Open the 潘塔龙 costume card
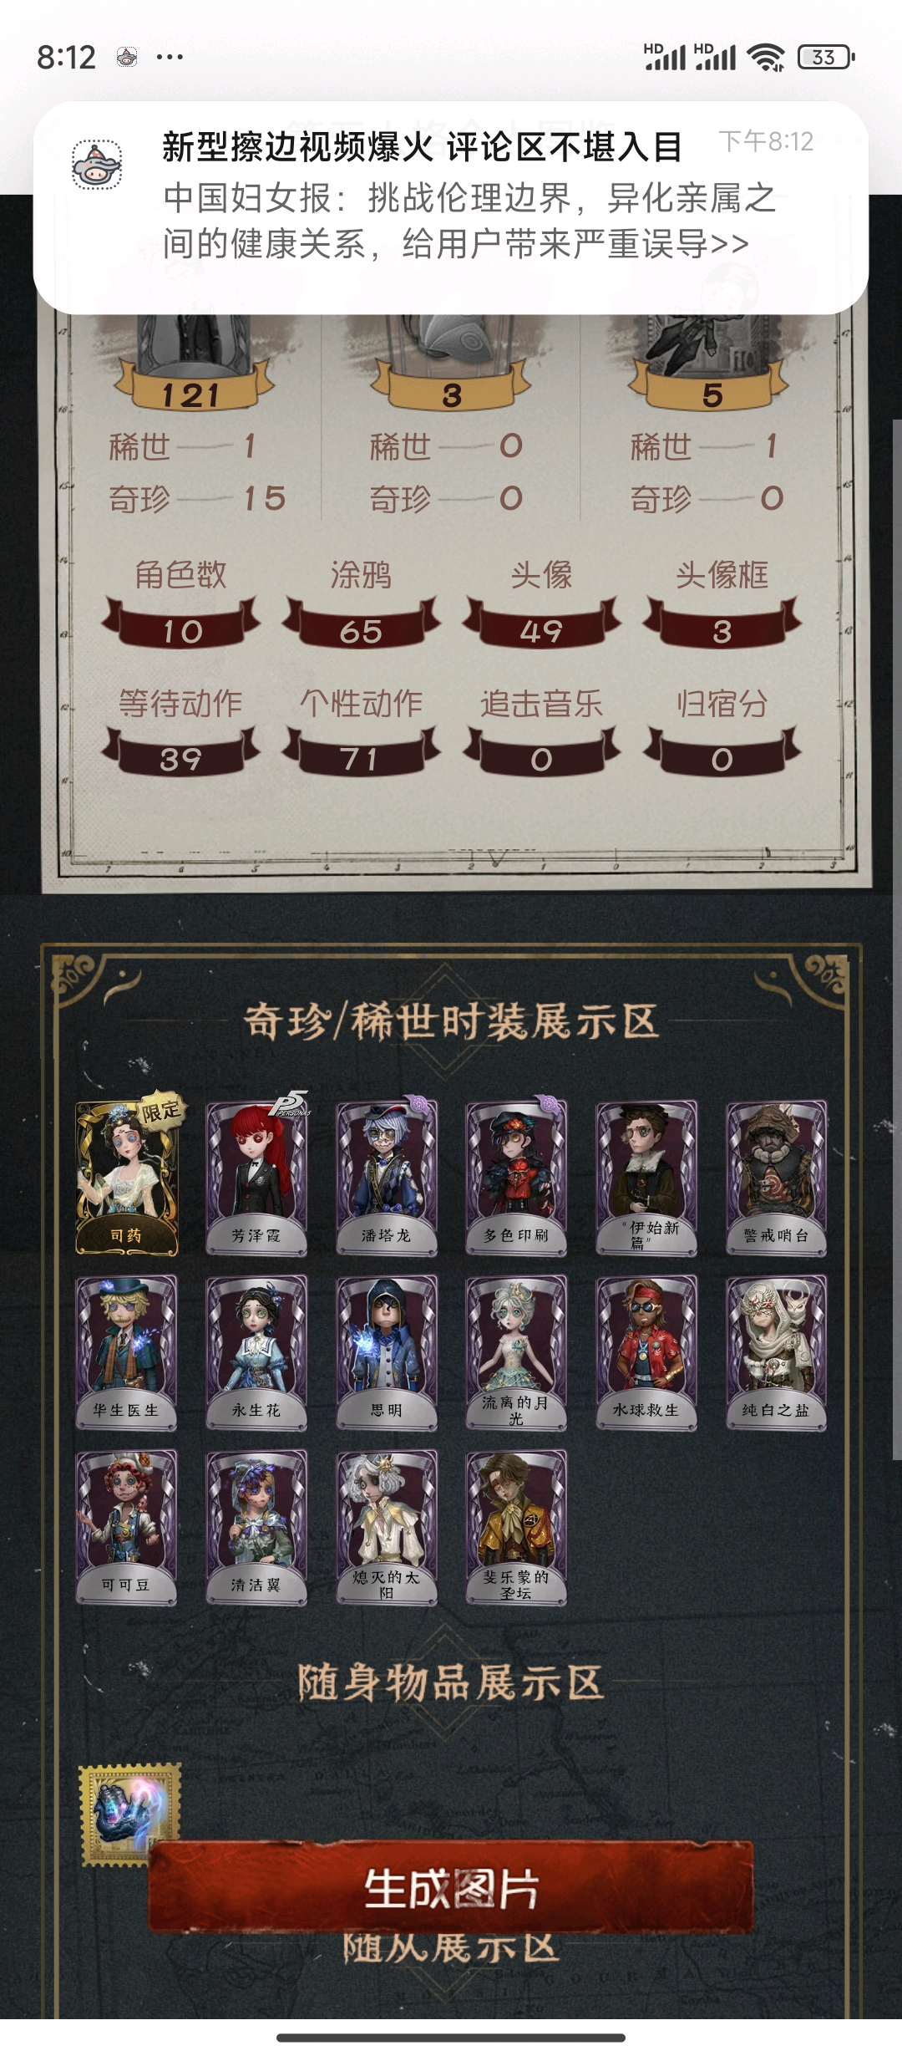Viewport: 902px width, 2056px height. click(387, 1178)
